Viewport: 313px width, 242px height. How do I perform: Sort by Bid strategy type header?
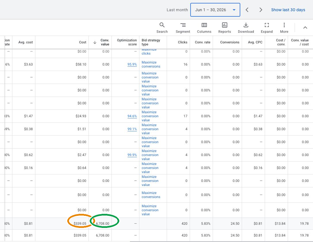tap(151, 42)
